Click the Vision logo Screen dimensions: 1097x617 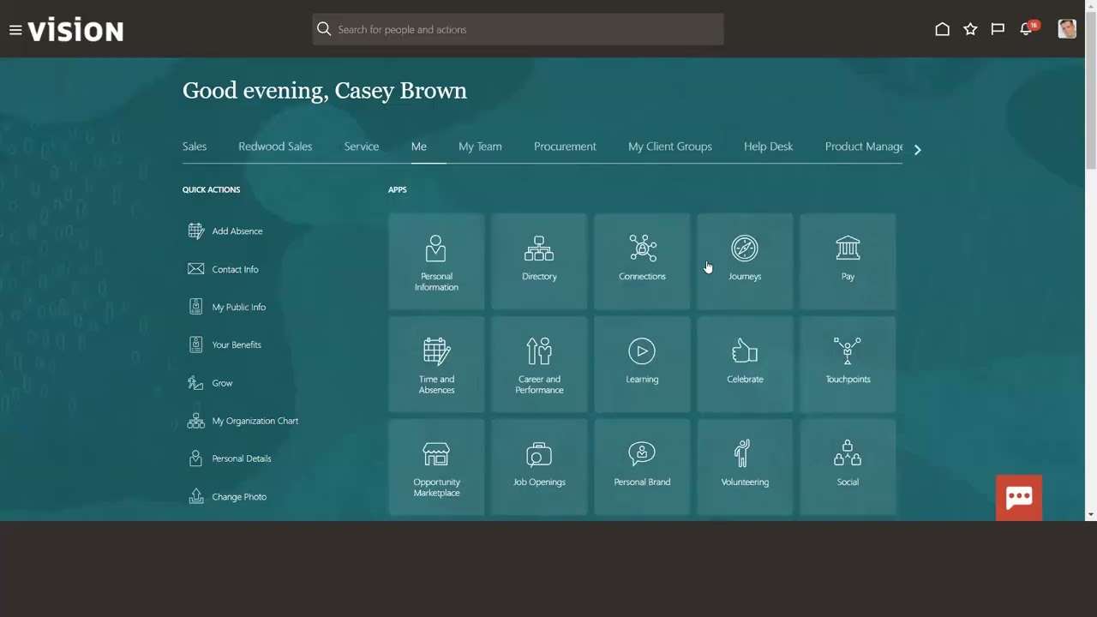pyautogui.click(x=75, y=31)
